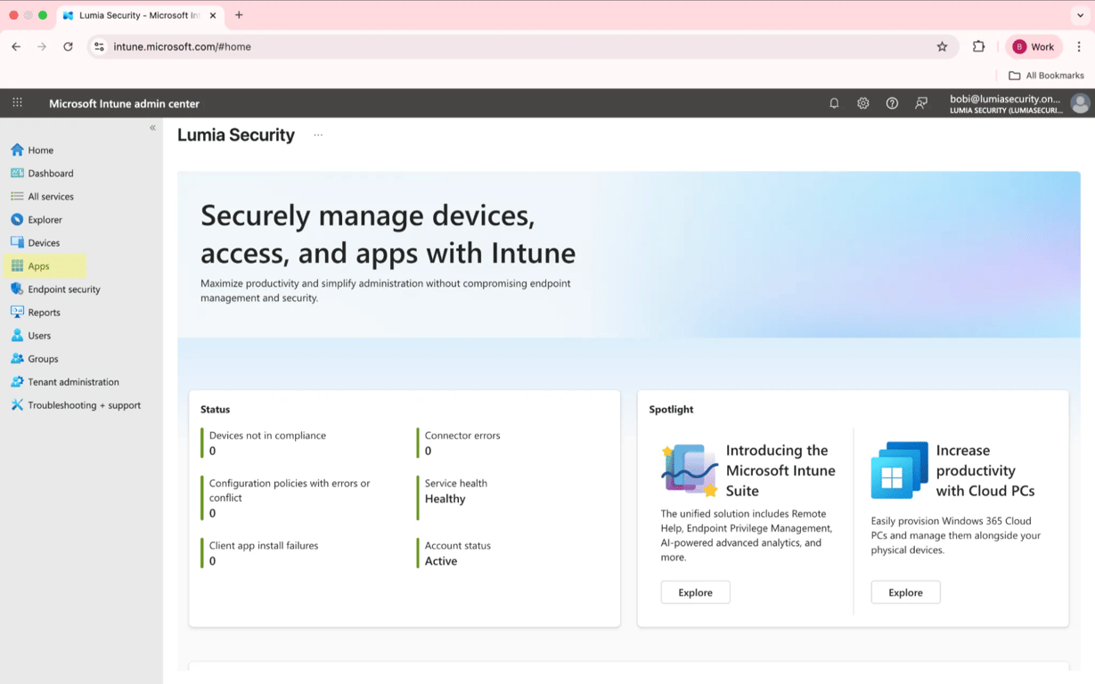
Task: Close the Lumia Security browser tab
Action: pos(213,15)
